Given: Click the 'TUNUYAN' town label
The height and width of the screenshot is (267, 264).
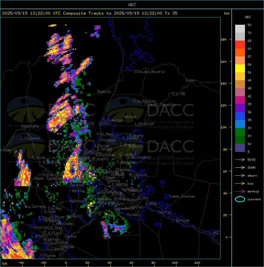Looking at the screenshot, I should (67, 247).
